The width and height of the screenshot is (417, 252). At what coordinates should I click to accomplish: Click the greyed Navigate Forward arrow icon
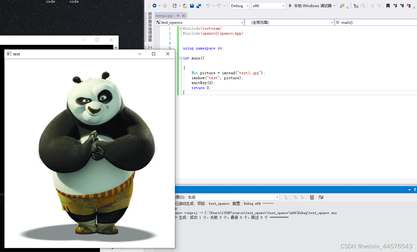tap(165, 6)
